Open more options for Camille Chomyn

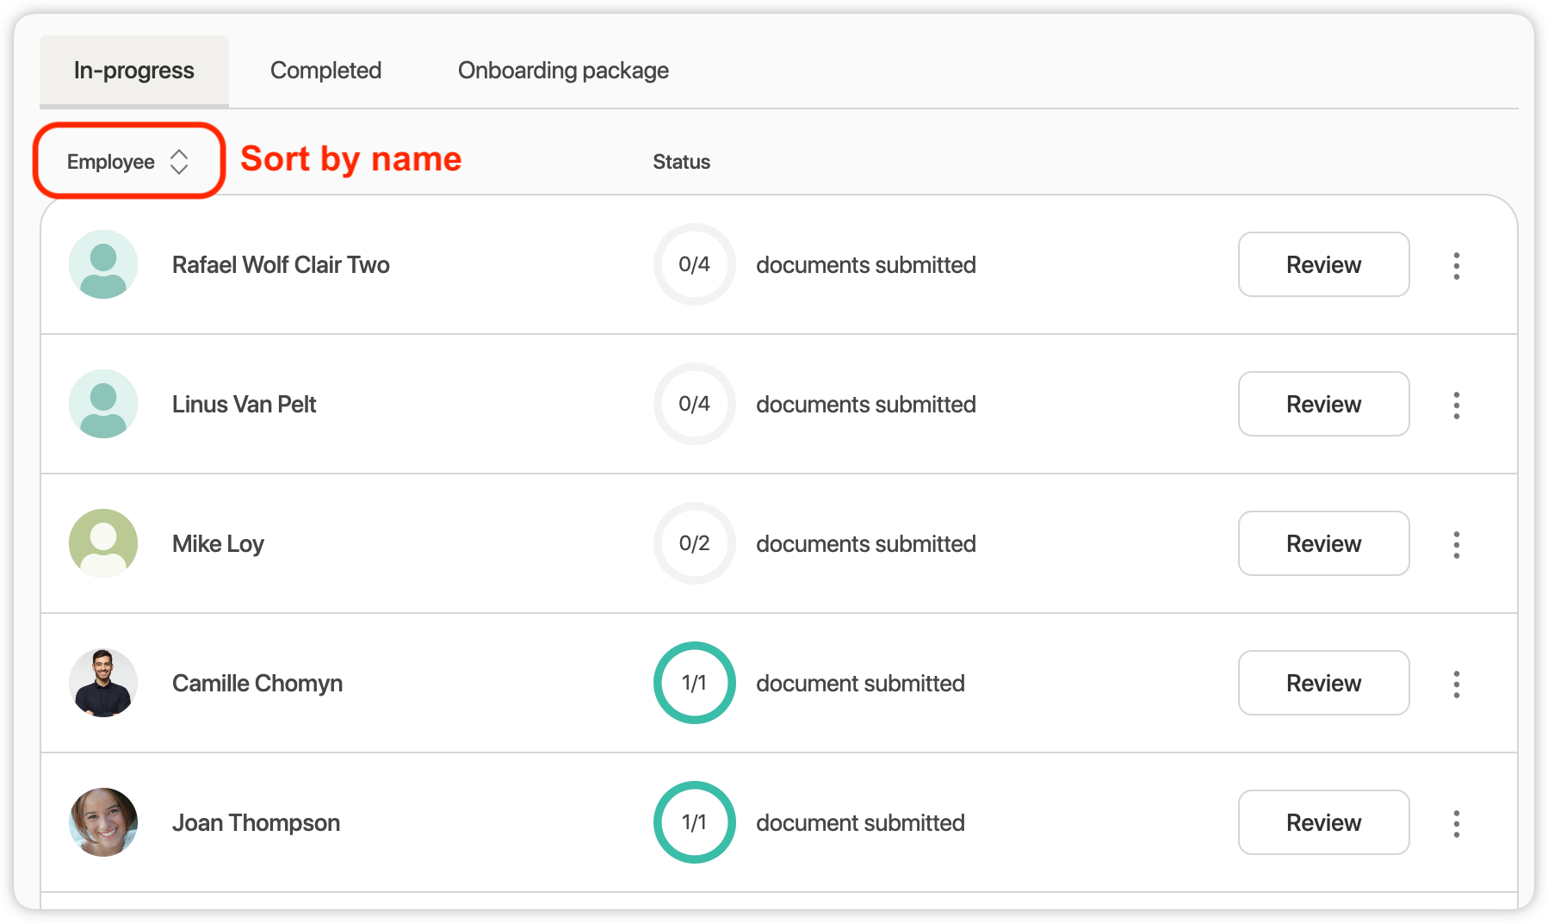pyautogui.click(x=1456, y=684)
